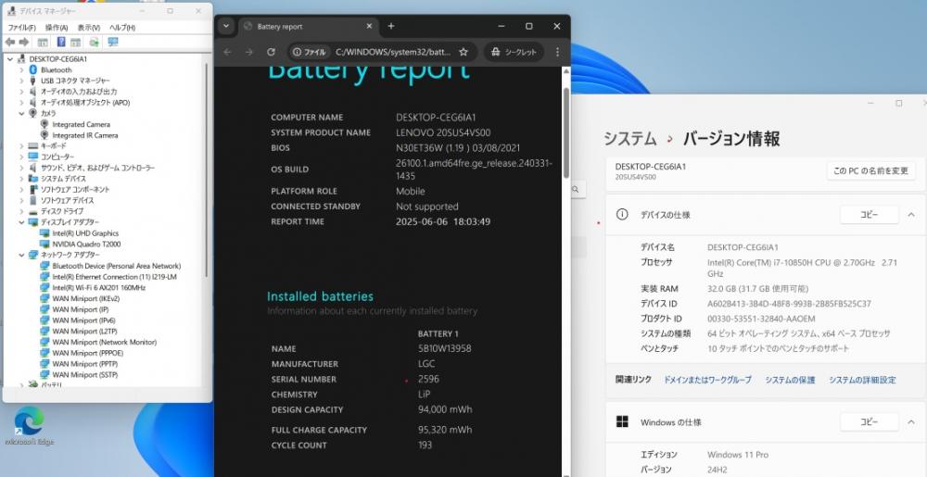This screenshot has width=927, height=477.
Task: Expand the システム デバイス node
Action: [22, 179]
